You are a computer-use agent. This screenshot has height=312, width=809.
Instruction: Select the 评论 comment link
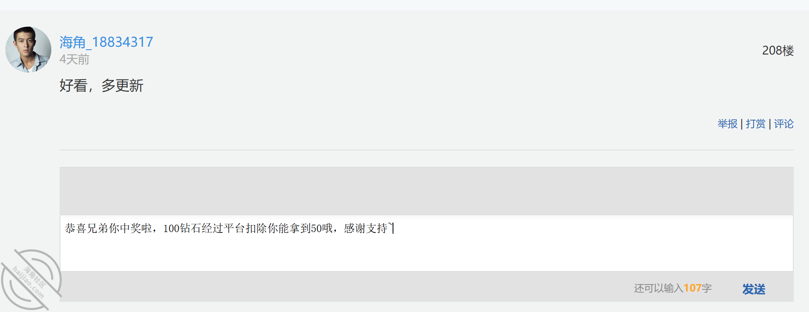[x=784, y=124]
